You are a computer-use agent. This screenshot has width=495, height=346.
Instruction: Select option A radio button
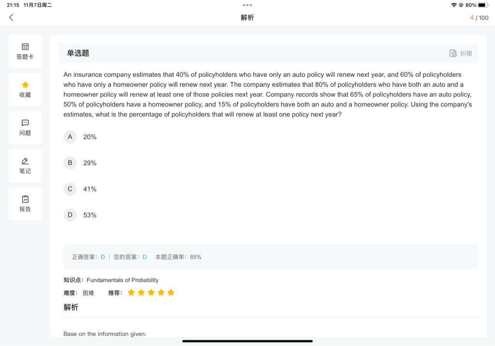70,137
